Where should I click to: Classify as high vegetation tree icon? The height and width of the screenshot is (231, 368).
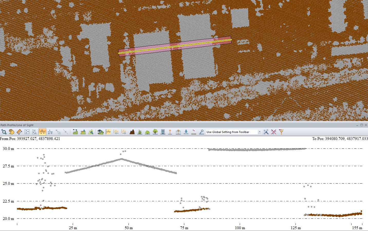[155, 132]
